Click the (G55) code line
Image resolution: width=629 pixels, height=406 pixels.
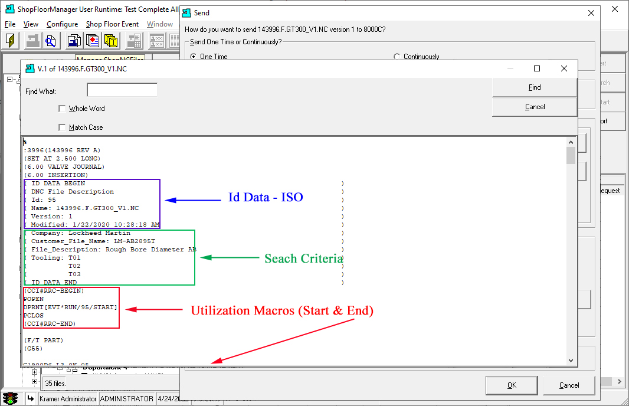point(33,349)
